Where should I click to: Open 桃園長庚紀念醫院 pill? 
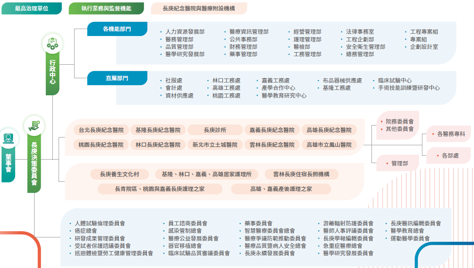coord(101,145)
